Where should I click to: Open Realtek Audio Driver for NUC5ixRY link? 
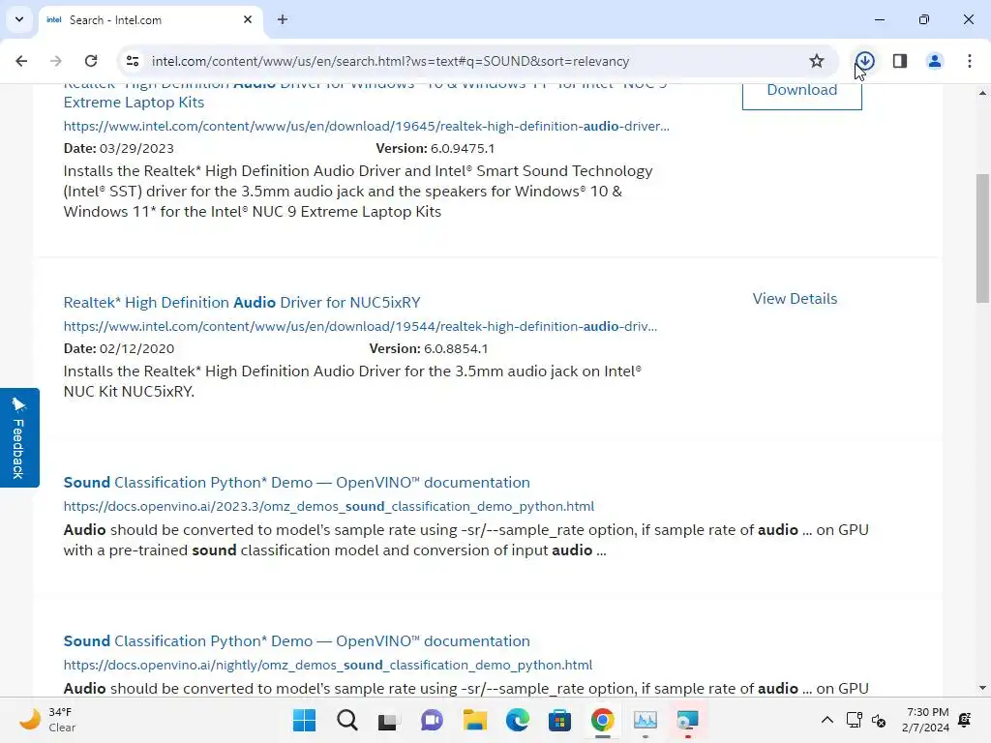point(241,302)
